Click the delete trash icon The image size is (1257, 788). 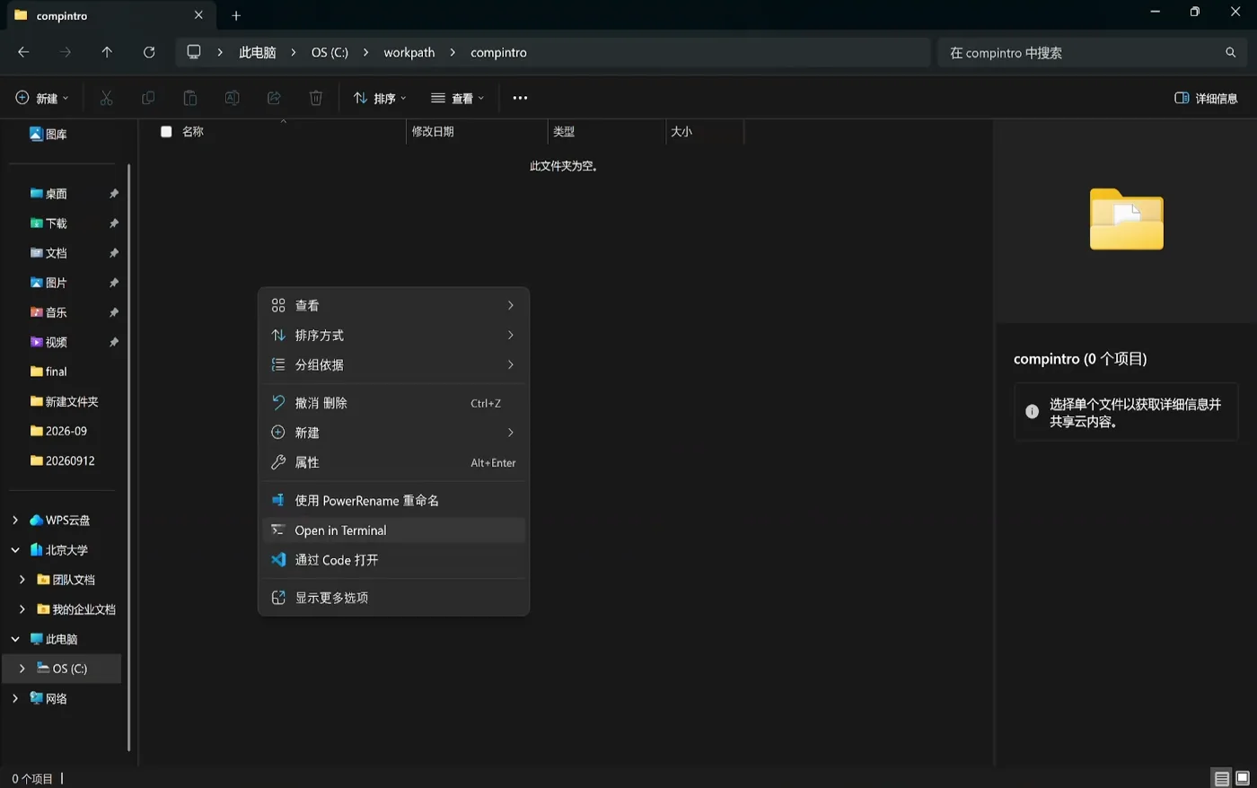point(316,98)
